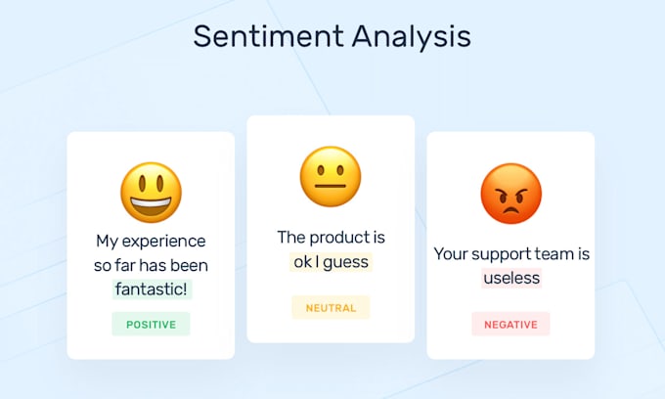Click the "My experience" text line
Image resolution: width=665 pixels, height=399 pixels.
(x=151, y=241)
